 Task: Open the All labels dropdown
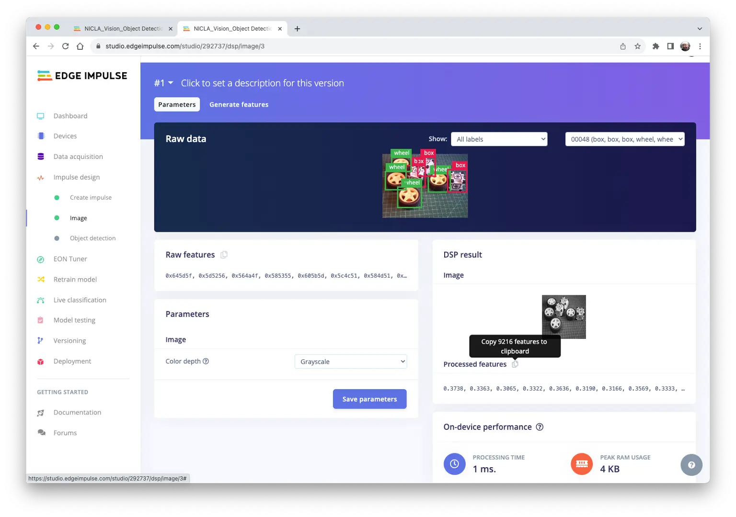click(499, 139)
